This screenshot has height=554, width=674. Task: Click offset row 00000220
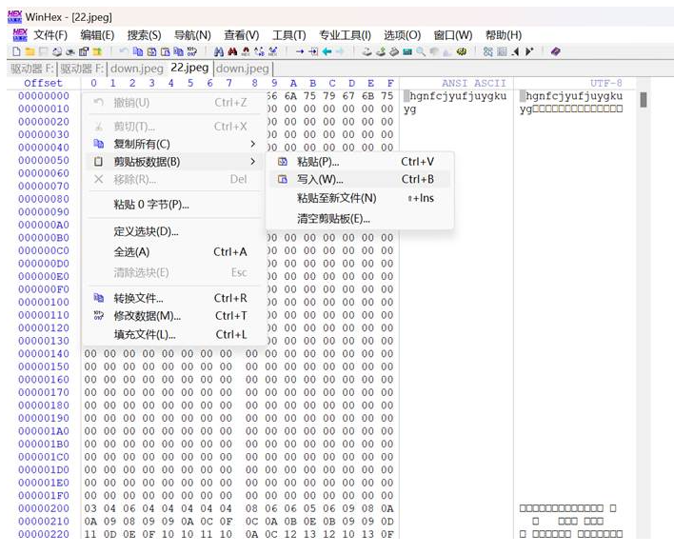pos(44,534)
